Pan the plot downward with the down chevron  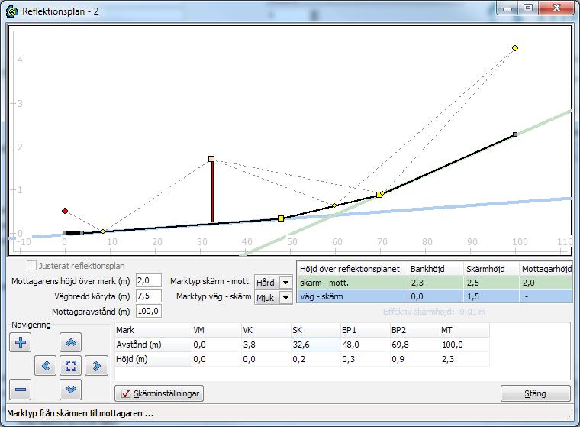(x=70, y=390)
